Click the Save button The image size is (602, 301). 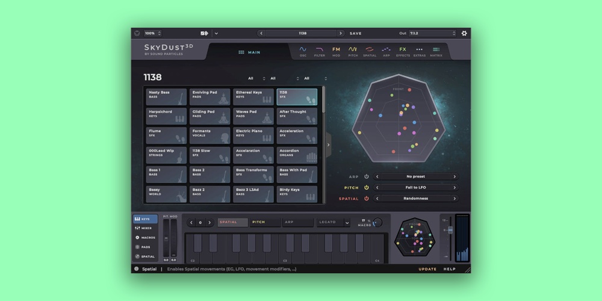pos(356,33)
